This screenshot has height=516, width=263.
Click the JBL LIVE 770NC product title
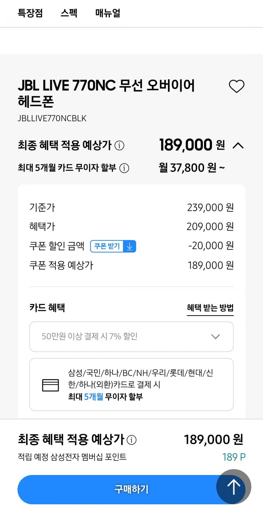click(106, 93)
